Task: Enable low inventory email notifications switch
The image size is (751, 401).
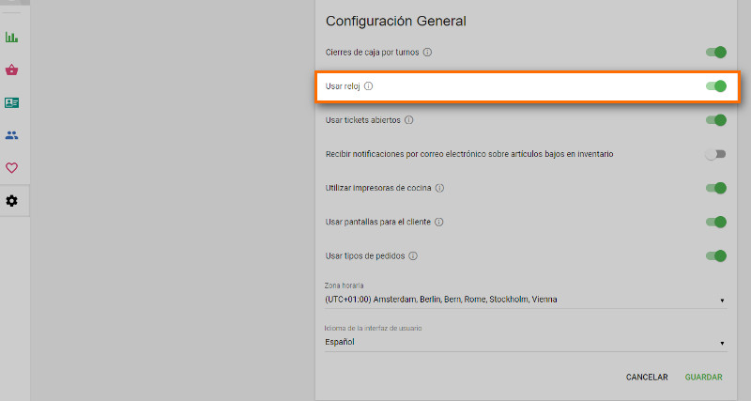Action: (x=716, y=154)
